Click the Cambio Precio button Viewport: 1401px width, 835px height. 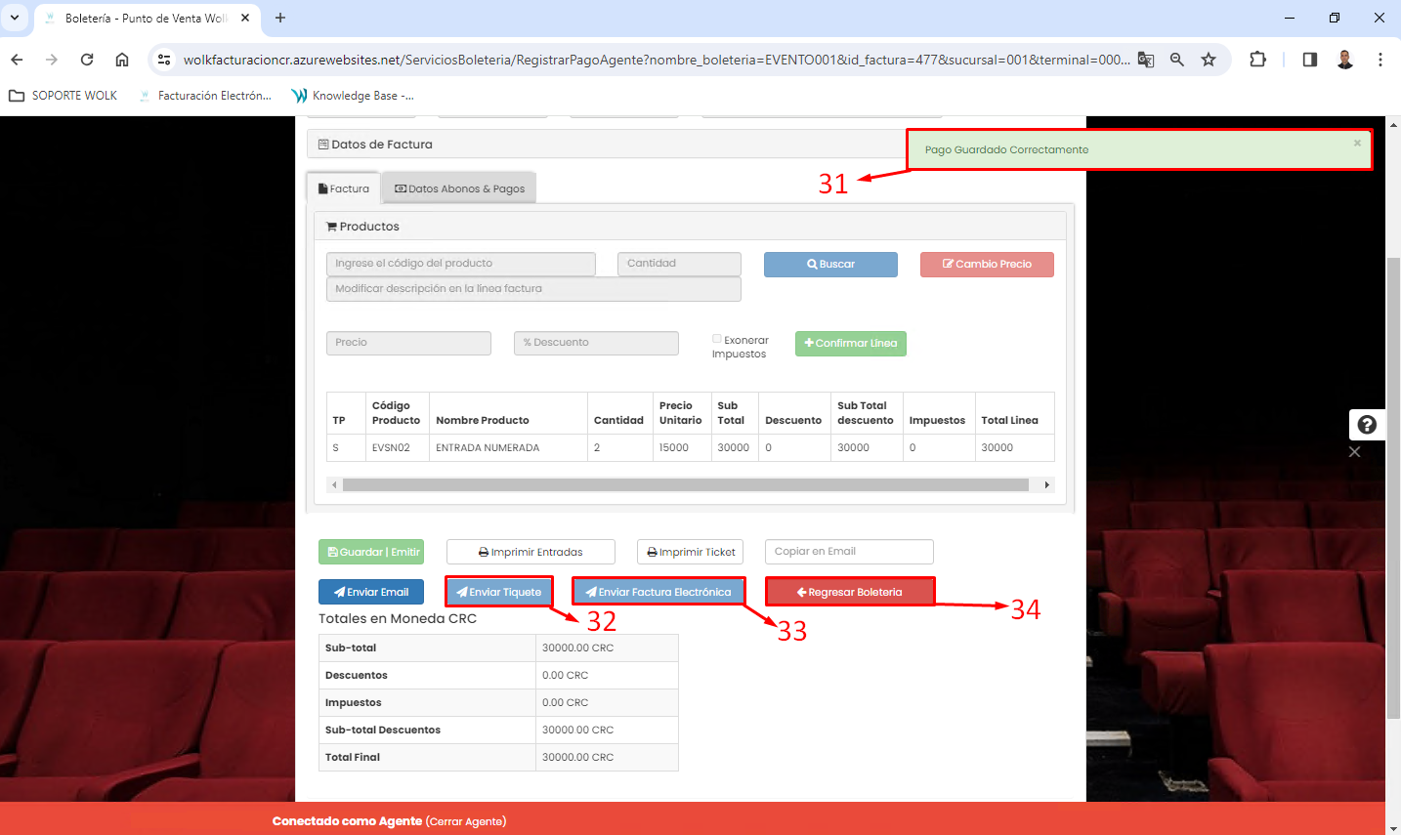tap(987, 265)
